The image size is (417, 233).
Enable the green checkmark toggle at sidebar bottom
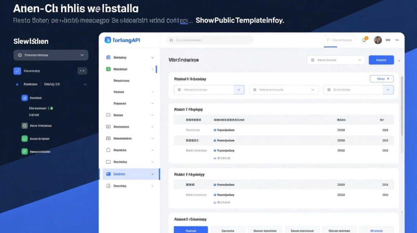[x=25, y=152]
